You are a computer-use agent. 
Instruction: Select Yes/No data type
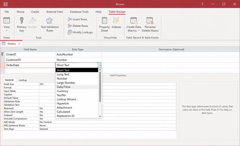pos(77,95)
